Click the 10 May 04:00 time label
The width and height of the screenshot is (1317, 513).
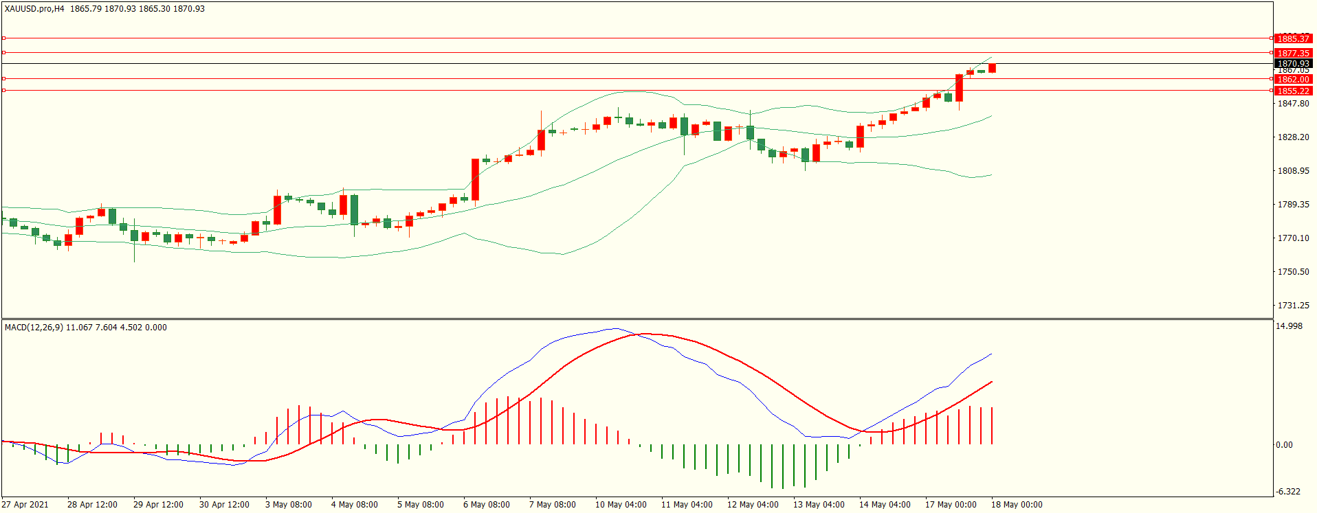[621, 505]
